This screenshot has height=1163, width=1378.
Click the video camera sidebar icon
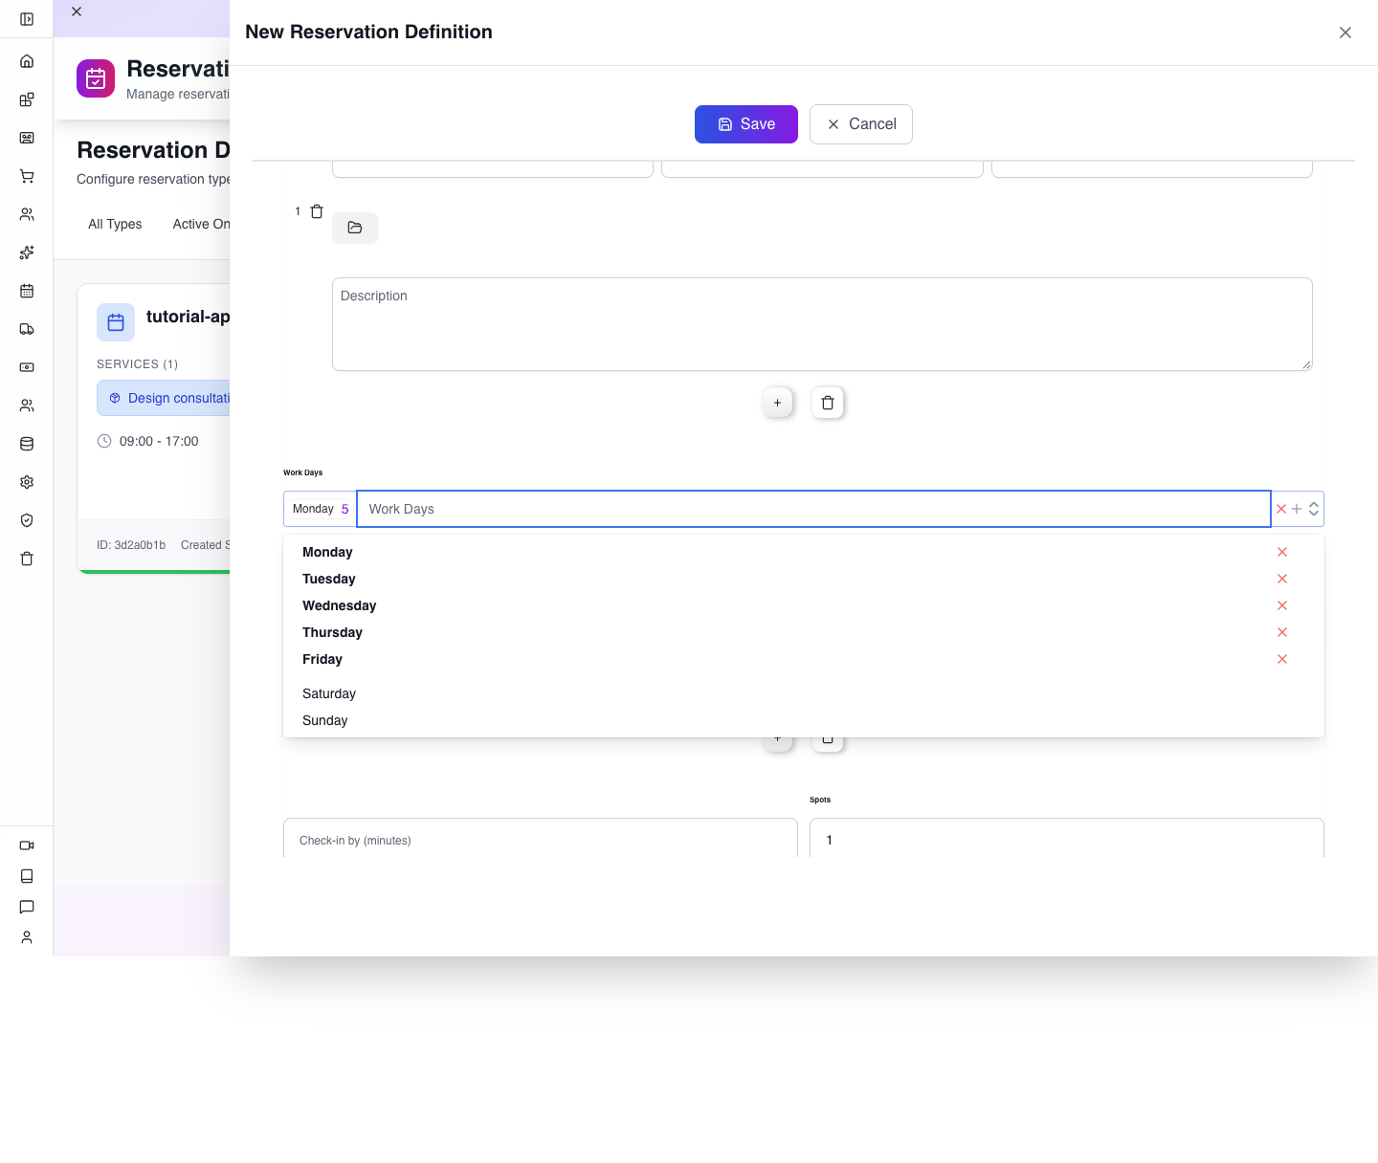tap(27, 845)
